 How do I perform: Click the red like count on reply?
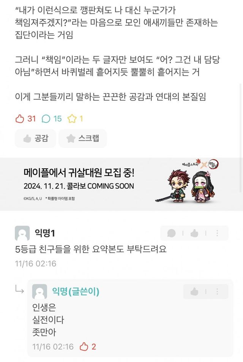(88, 346)
